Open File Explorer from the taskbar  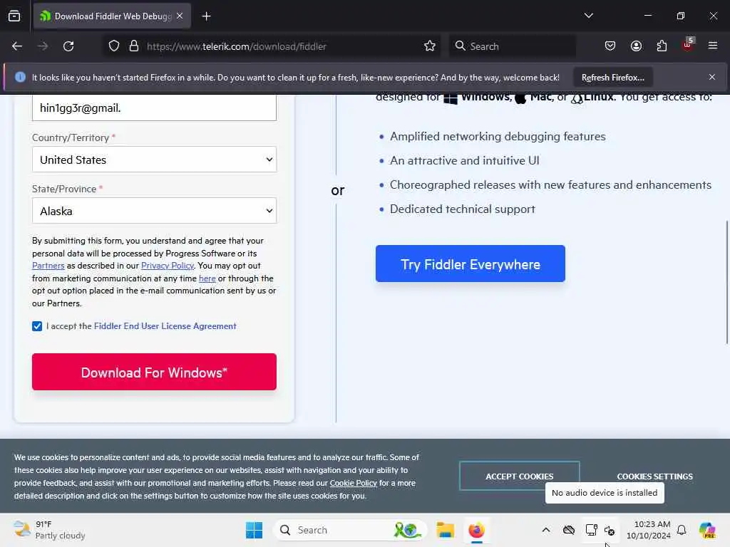pos(445,530)
